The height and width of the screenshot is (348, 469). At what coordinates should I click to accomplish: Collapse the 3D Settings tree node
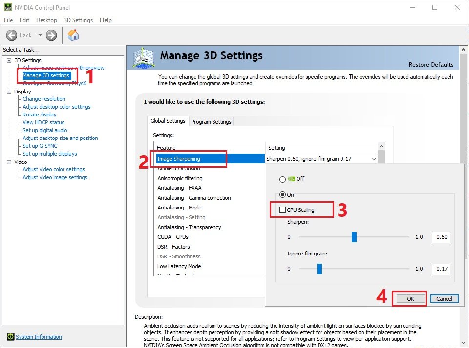(9, 60)
